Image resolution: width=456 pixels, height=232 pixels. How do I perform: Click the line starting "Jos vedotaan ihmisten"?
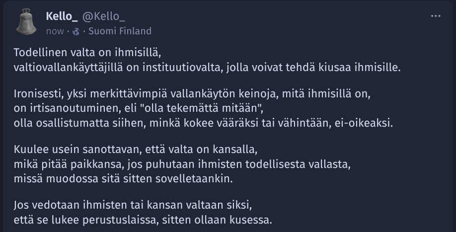coord(133,205)
